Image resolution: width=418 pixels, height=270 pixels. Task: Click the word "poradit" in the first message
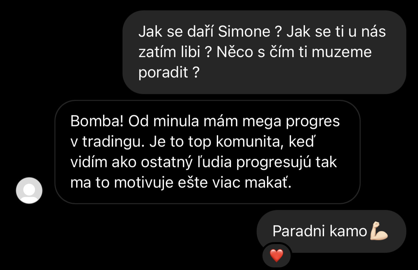pos(163,73)
